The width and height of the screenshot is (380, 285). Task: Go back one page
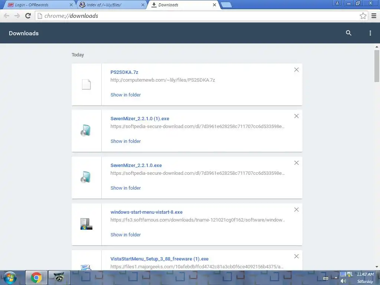tap(7, 16)
